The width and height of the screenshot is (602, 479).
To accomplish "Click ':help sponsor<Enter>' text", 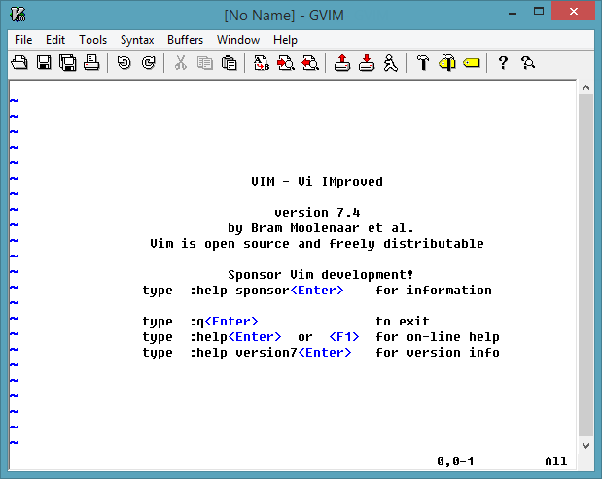I will click(x=266, y=291).
